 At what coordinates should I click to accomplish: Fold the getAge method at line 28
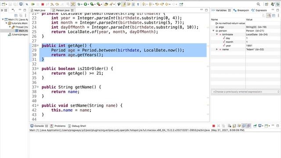pos(38,46)
